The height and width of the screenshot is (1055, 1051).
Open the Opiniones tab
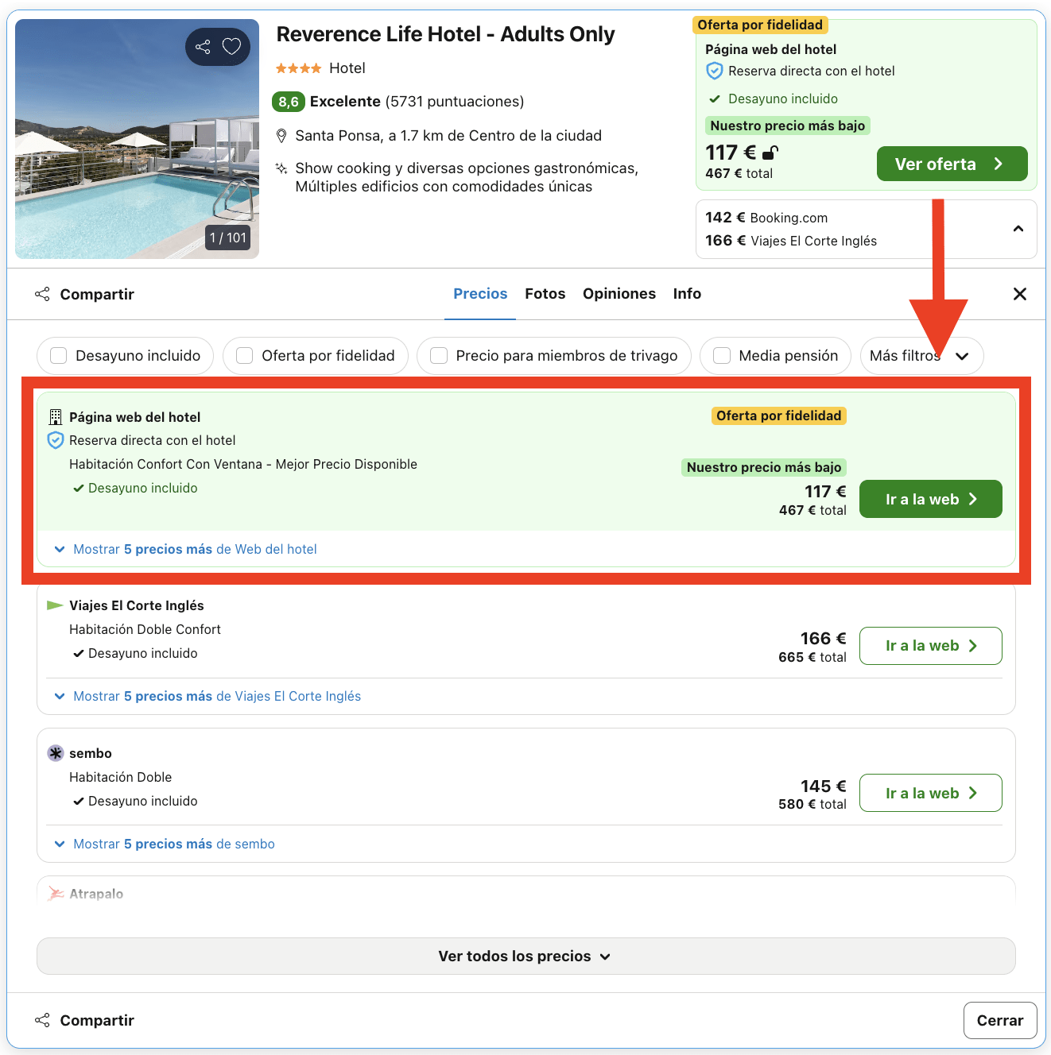tap(619, 294)
